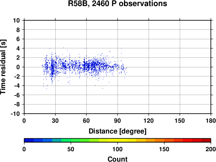Click the y-axis tick label 10

click(16, 20)
